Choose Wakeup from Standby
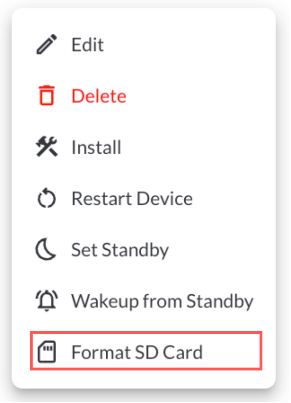The height and width of the screenshot is (403, 291). pyautogui.click(x=162, y=301)
